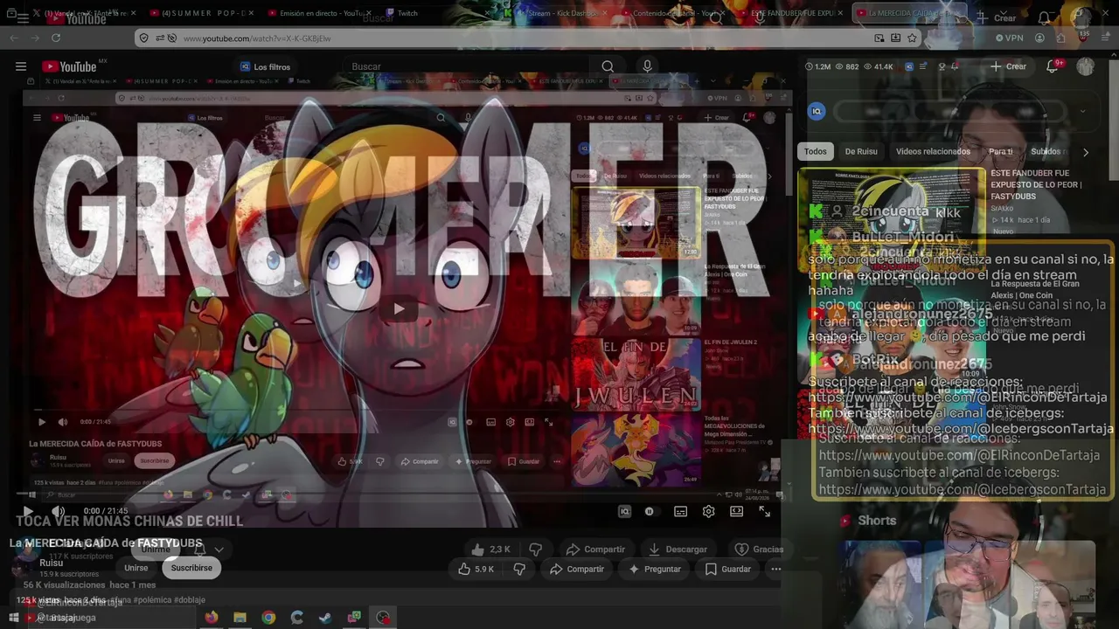The height and width of the screenshot is (629, 1119).
Task: Reload the page in the browser
Action: click(x=56, y=38)
